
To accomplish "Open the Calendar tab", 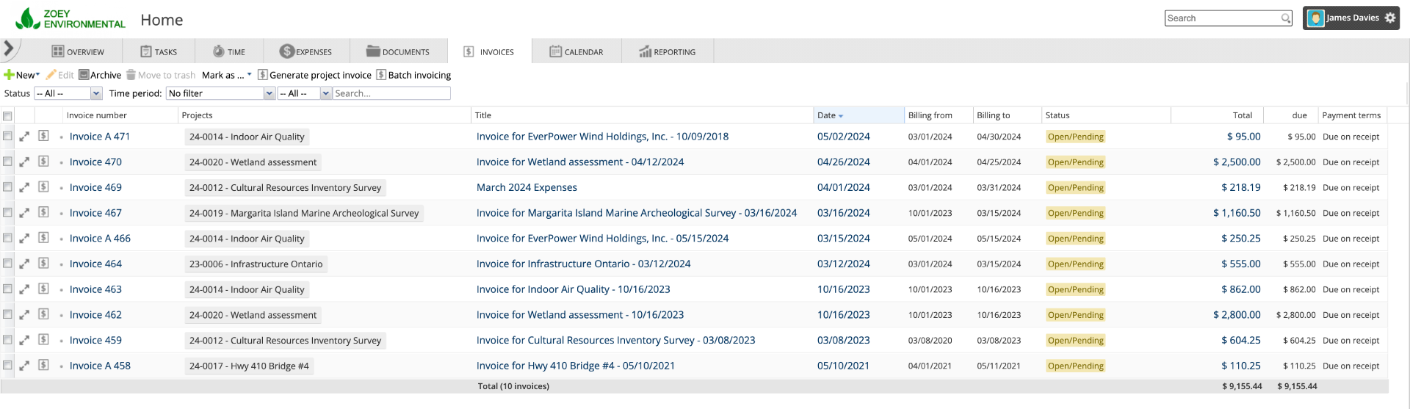I will point(576,51).
